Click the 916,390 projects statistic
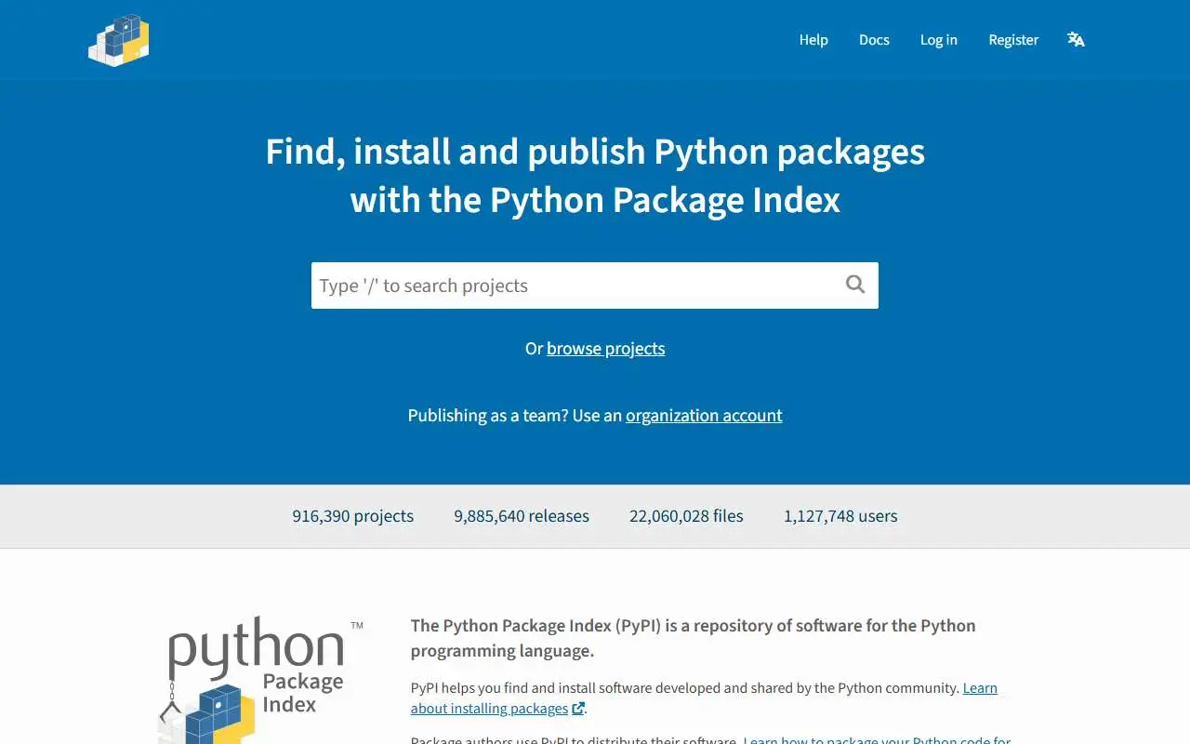 click(353, 516)
